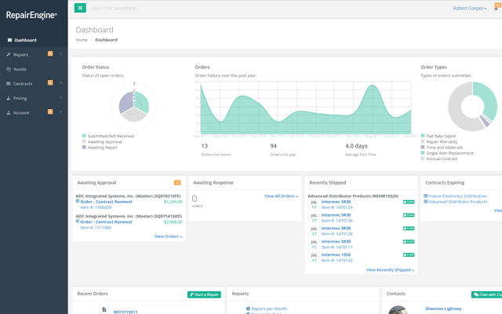
Task: Follow the View Recently Shipped link
Action: point(391,270)
